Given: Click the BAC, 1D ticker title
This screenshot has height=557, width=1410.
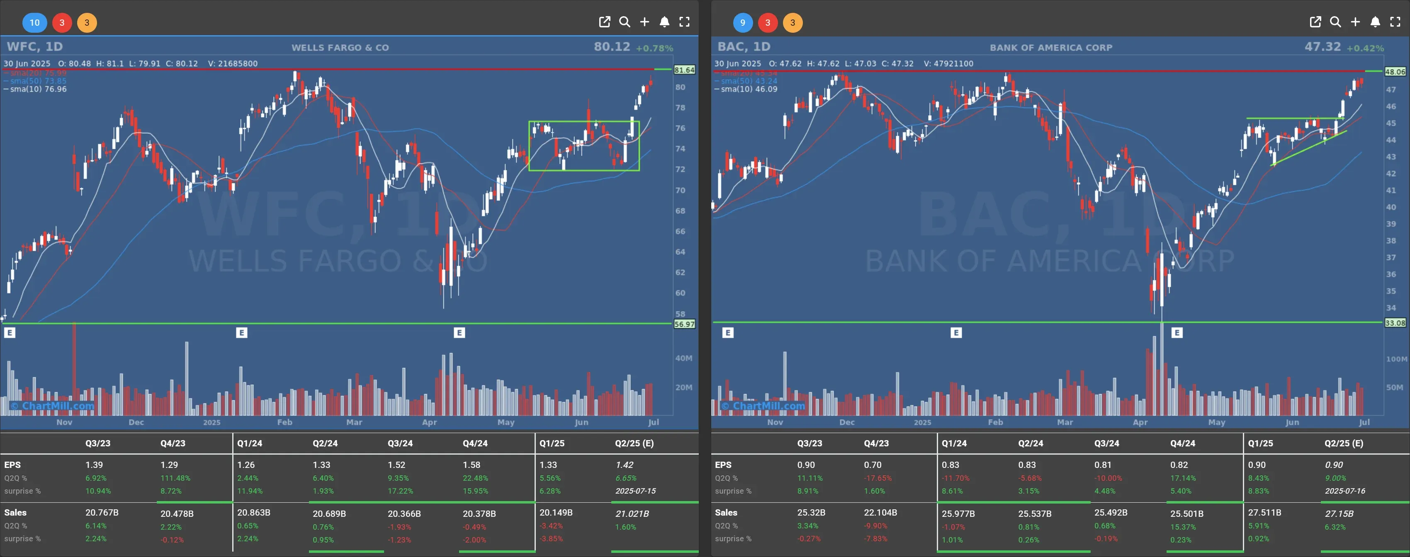Looking at the screenshot, I should tap(744, 46).
